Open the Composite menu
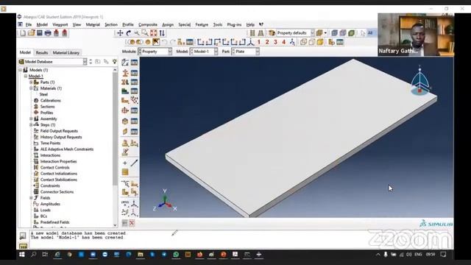The image size is (471, 265). 147,24
